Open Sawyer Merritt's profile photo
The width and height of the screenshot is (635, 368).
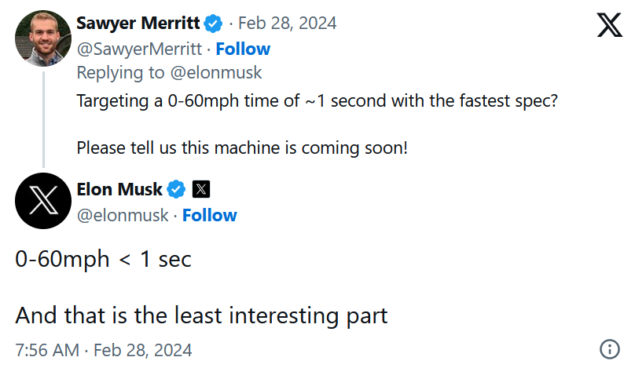click(43, 38)
